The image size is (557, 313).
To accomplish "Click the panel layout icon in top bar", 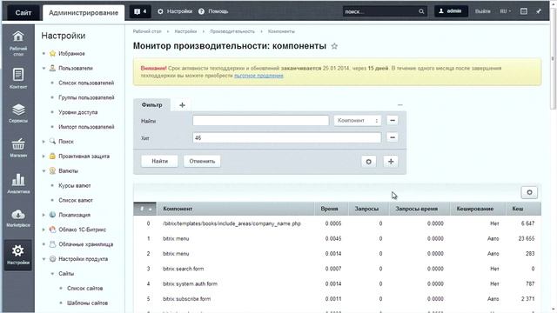I will pyautogui.click(x=524, y=11).
